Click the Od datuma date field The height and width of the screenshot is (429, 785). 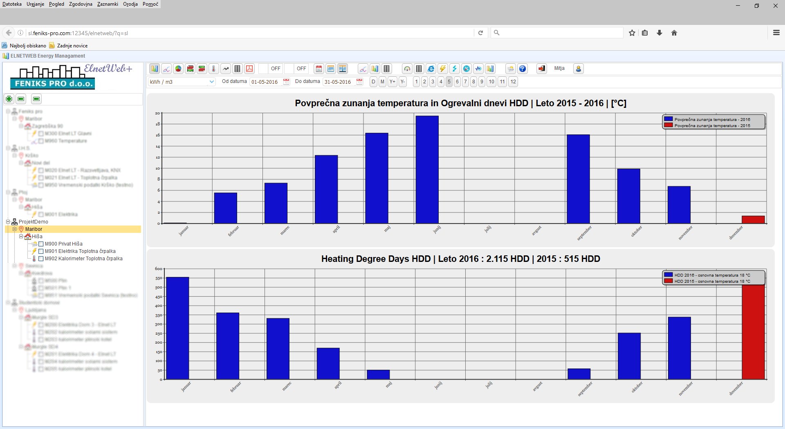click(x=265, y=82)
